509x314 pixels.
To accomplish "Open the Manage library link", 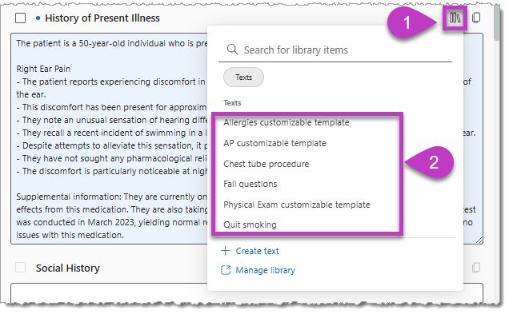I will pos(265,270).
